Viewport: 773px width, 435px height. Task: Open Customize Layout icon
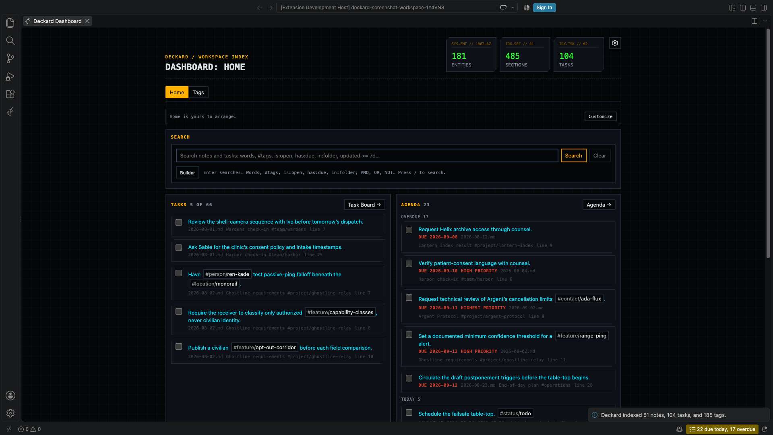click(732, 8)
